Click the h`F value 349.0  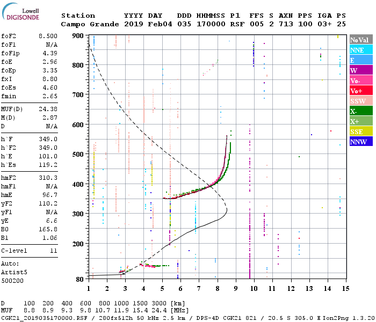point(48,139)
